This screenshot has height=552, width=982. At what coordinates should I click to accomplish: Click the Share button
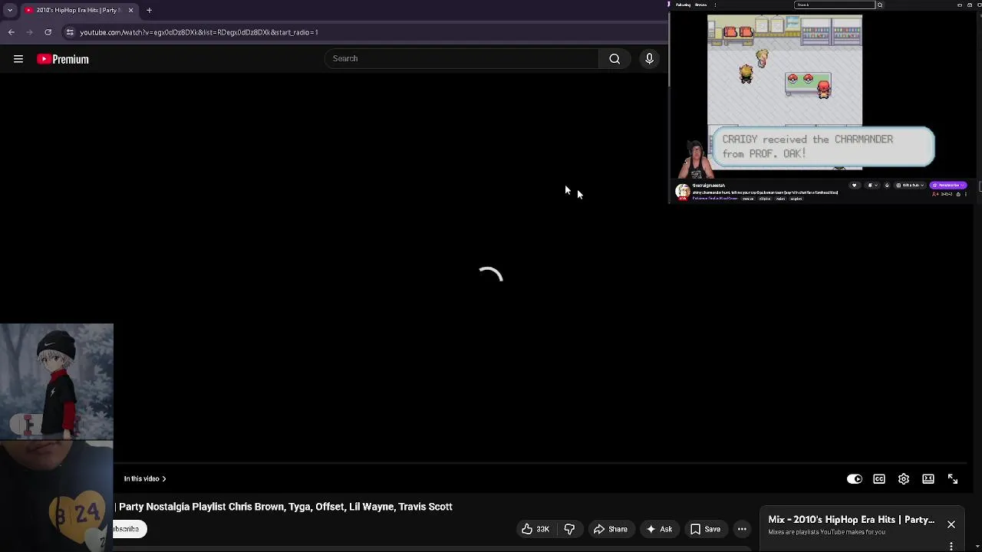[x=610, y=529]
